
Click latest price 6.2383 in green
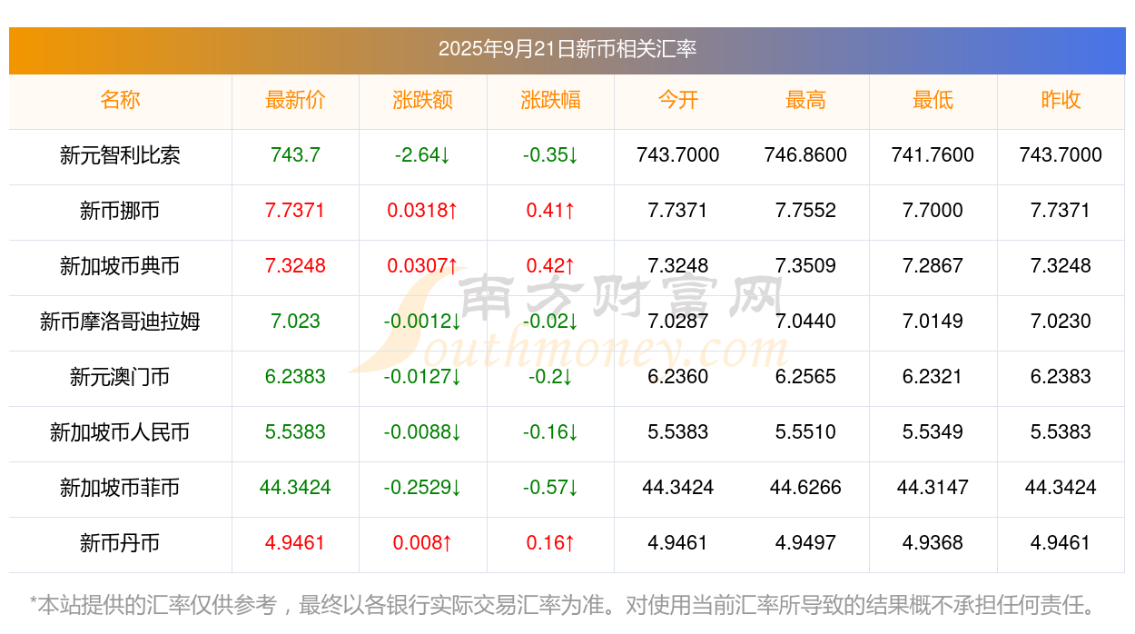point(295,377)
